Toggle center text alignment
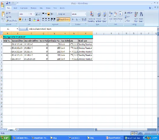 pyautogui.click(x=46, y=19)
